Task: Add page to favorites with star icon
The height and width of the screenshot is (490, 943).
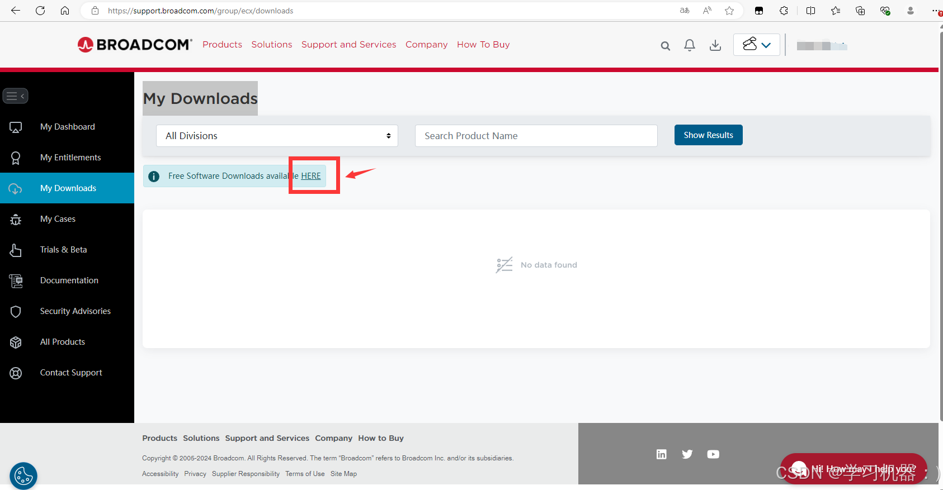Action: point(729,11)
